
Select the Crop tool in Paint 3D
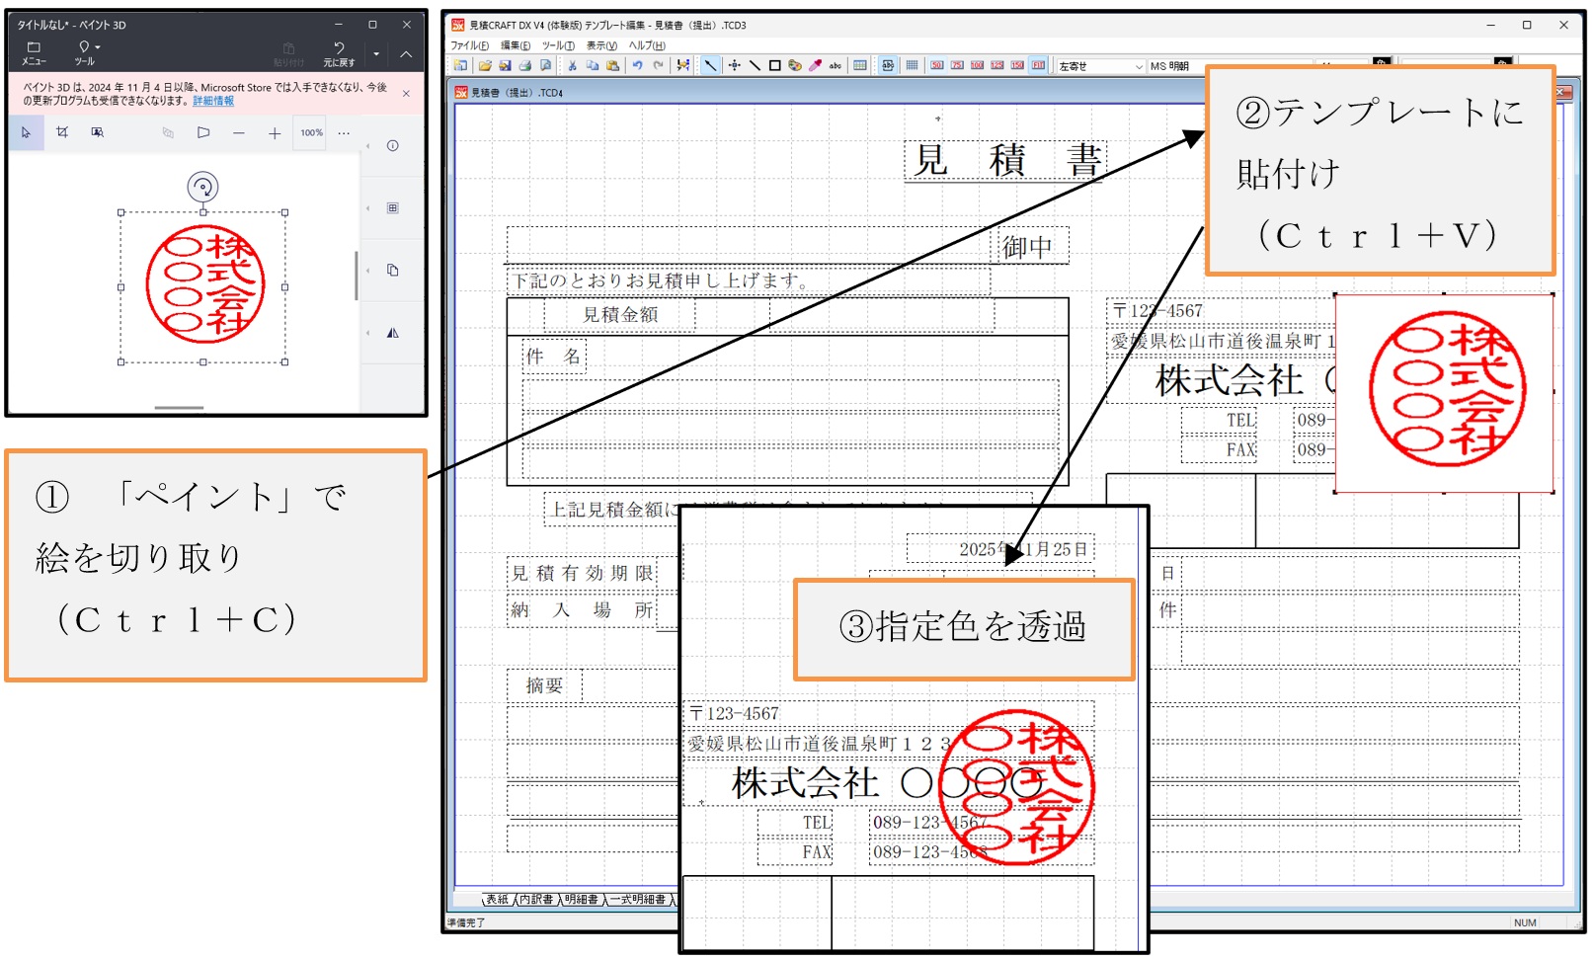click(x=62, y=132)
